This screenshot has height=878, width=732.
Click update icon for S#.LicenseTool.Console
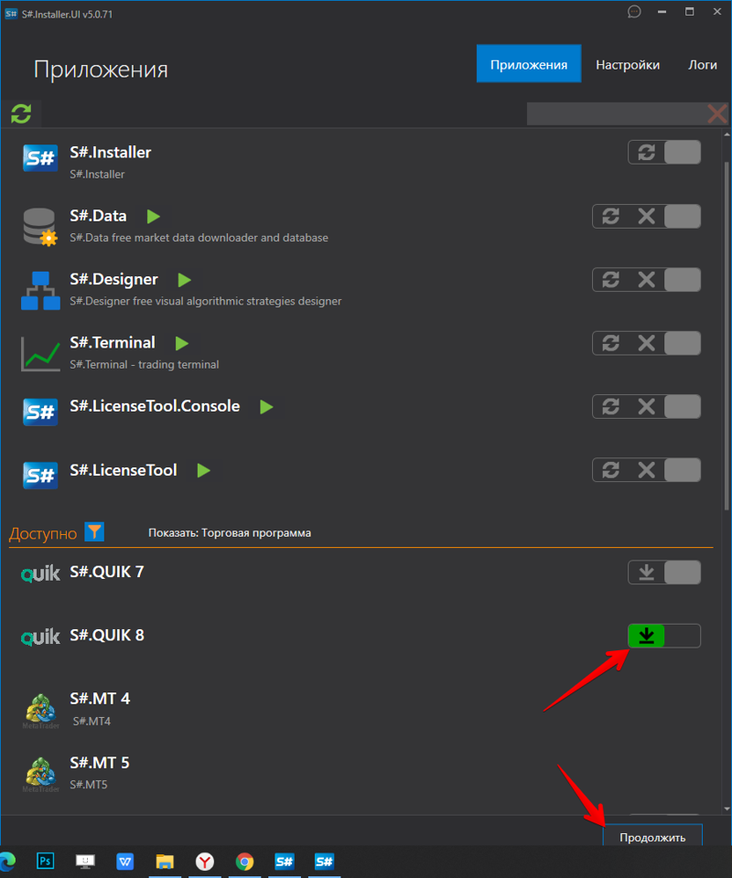pyautogui.click(x=610, y=406)
